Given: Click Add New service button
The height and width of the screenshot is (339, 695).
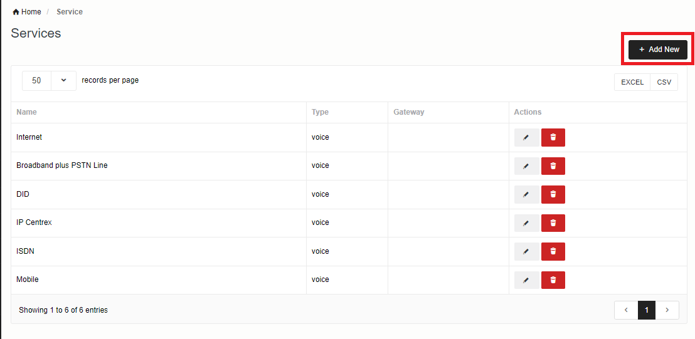Looking at the screenshot, I should (658, 50).
